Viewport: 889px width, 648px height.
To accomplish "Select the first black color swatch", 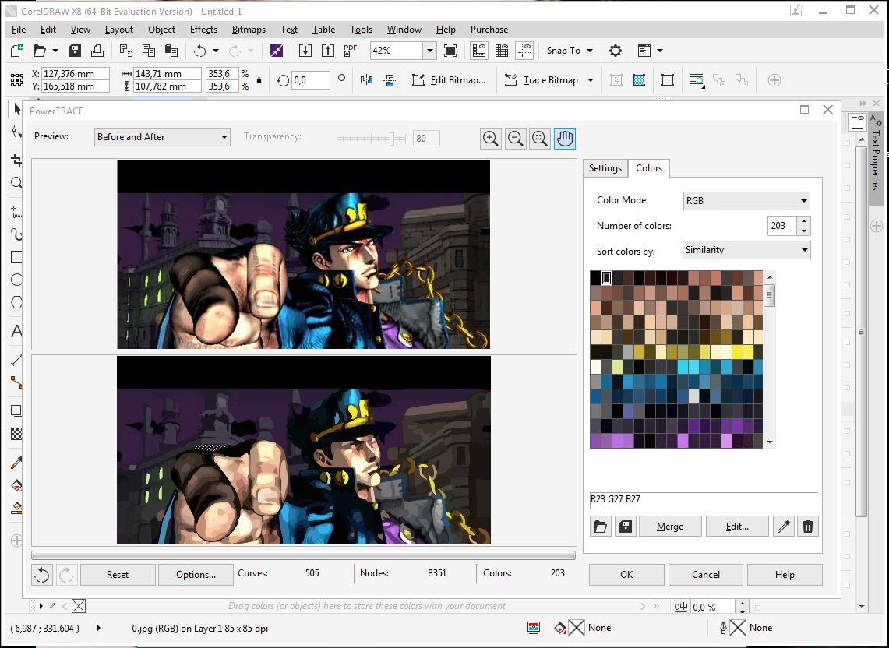I will 595,277.
